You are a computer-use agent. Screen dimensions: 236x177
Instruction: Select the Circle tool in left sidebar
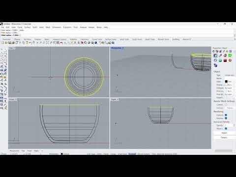[2, 56]
